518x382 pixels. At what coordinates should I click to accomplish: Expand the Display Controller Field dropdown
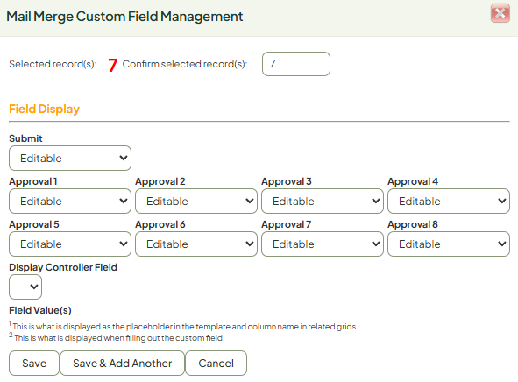pos(25,286)
